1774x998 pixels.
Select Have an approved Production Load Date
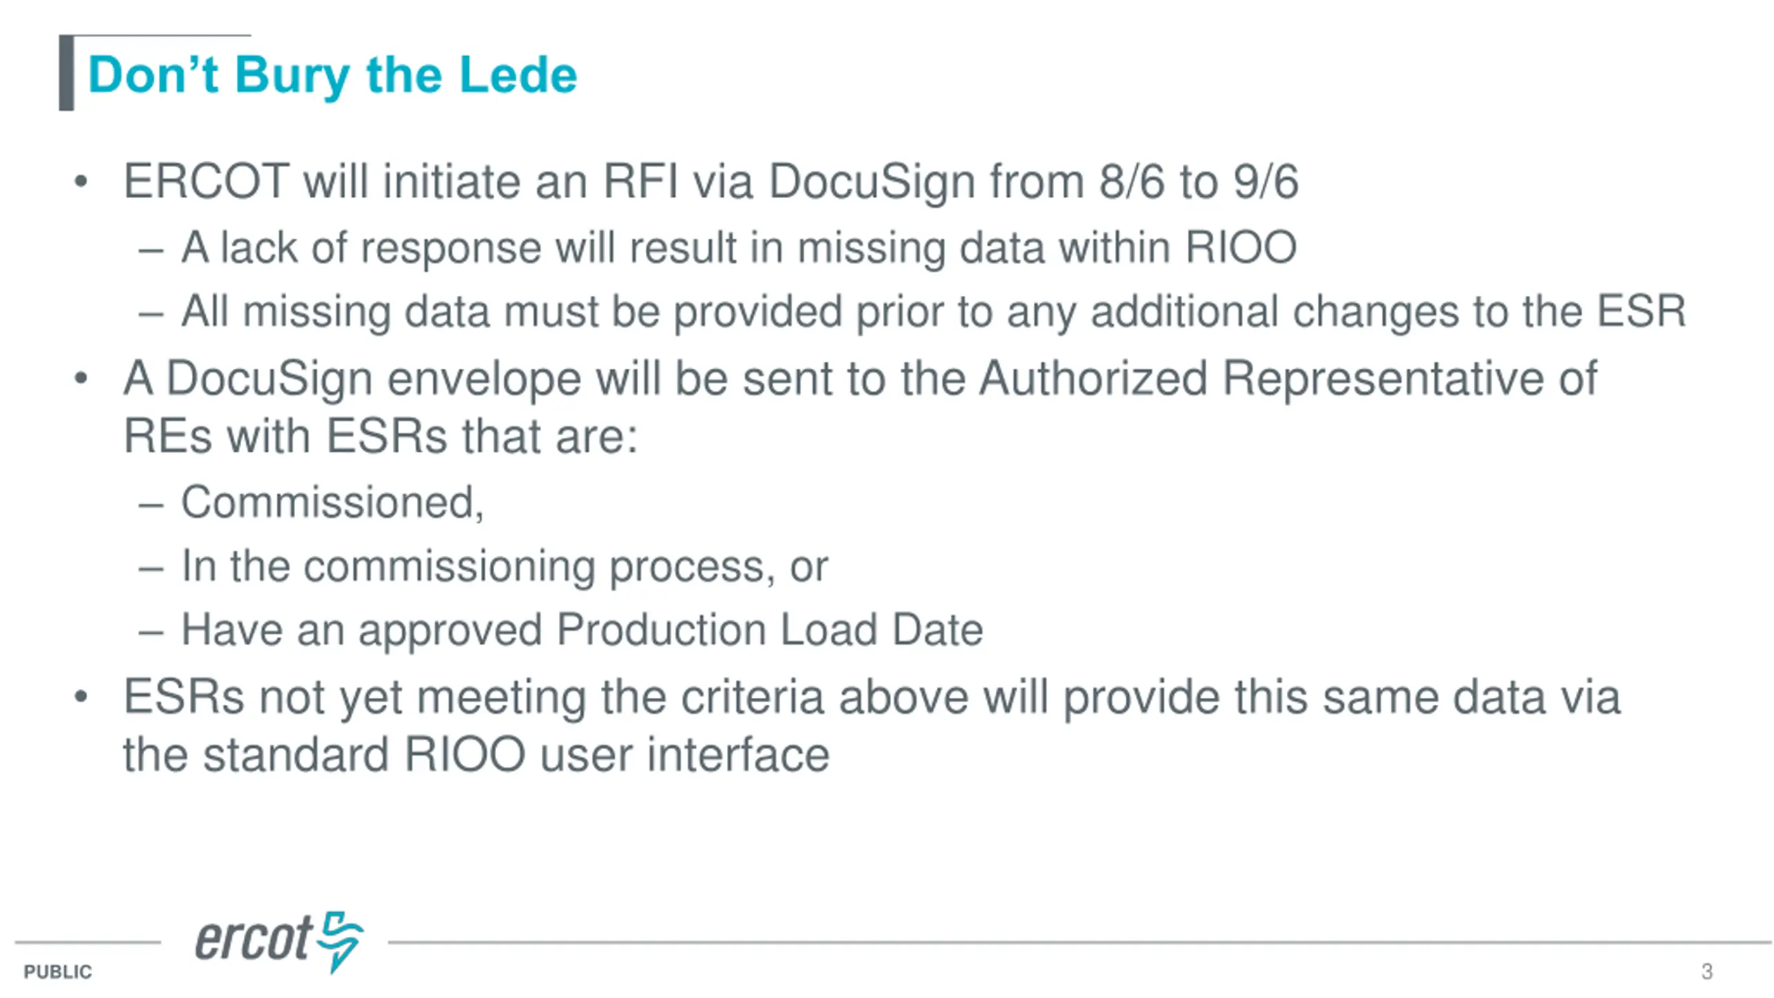click(x=582, y=630)
